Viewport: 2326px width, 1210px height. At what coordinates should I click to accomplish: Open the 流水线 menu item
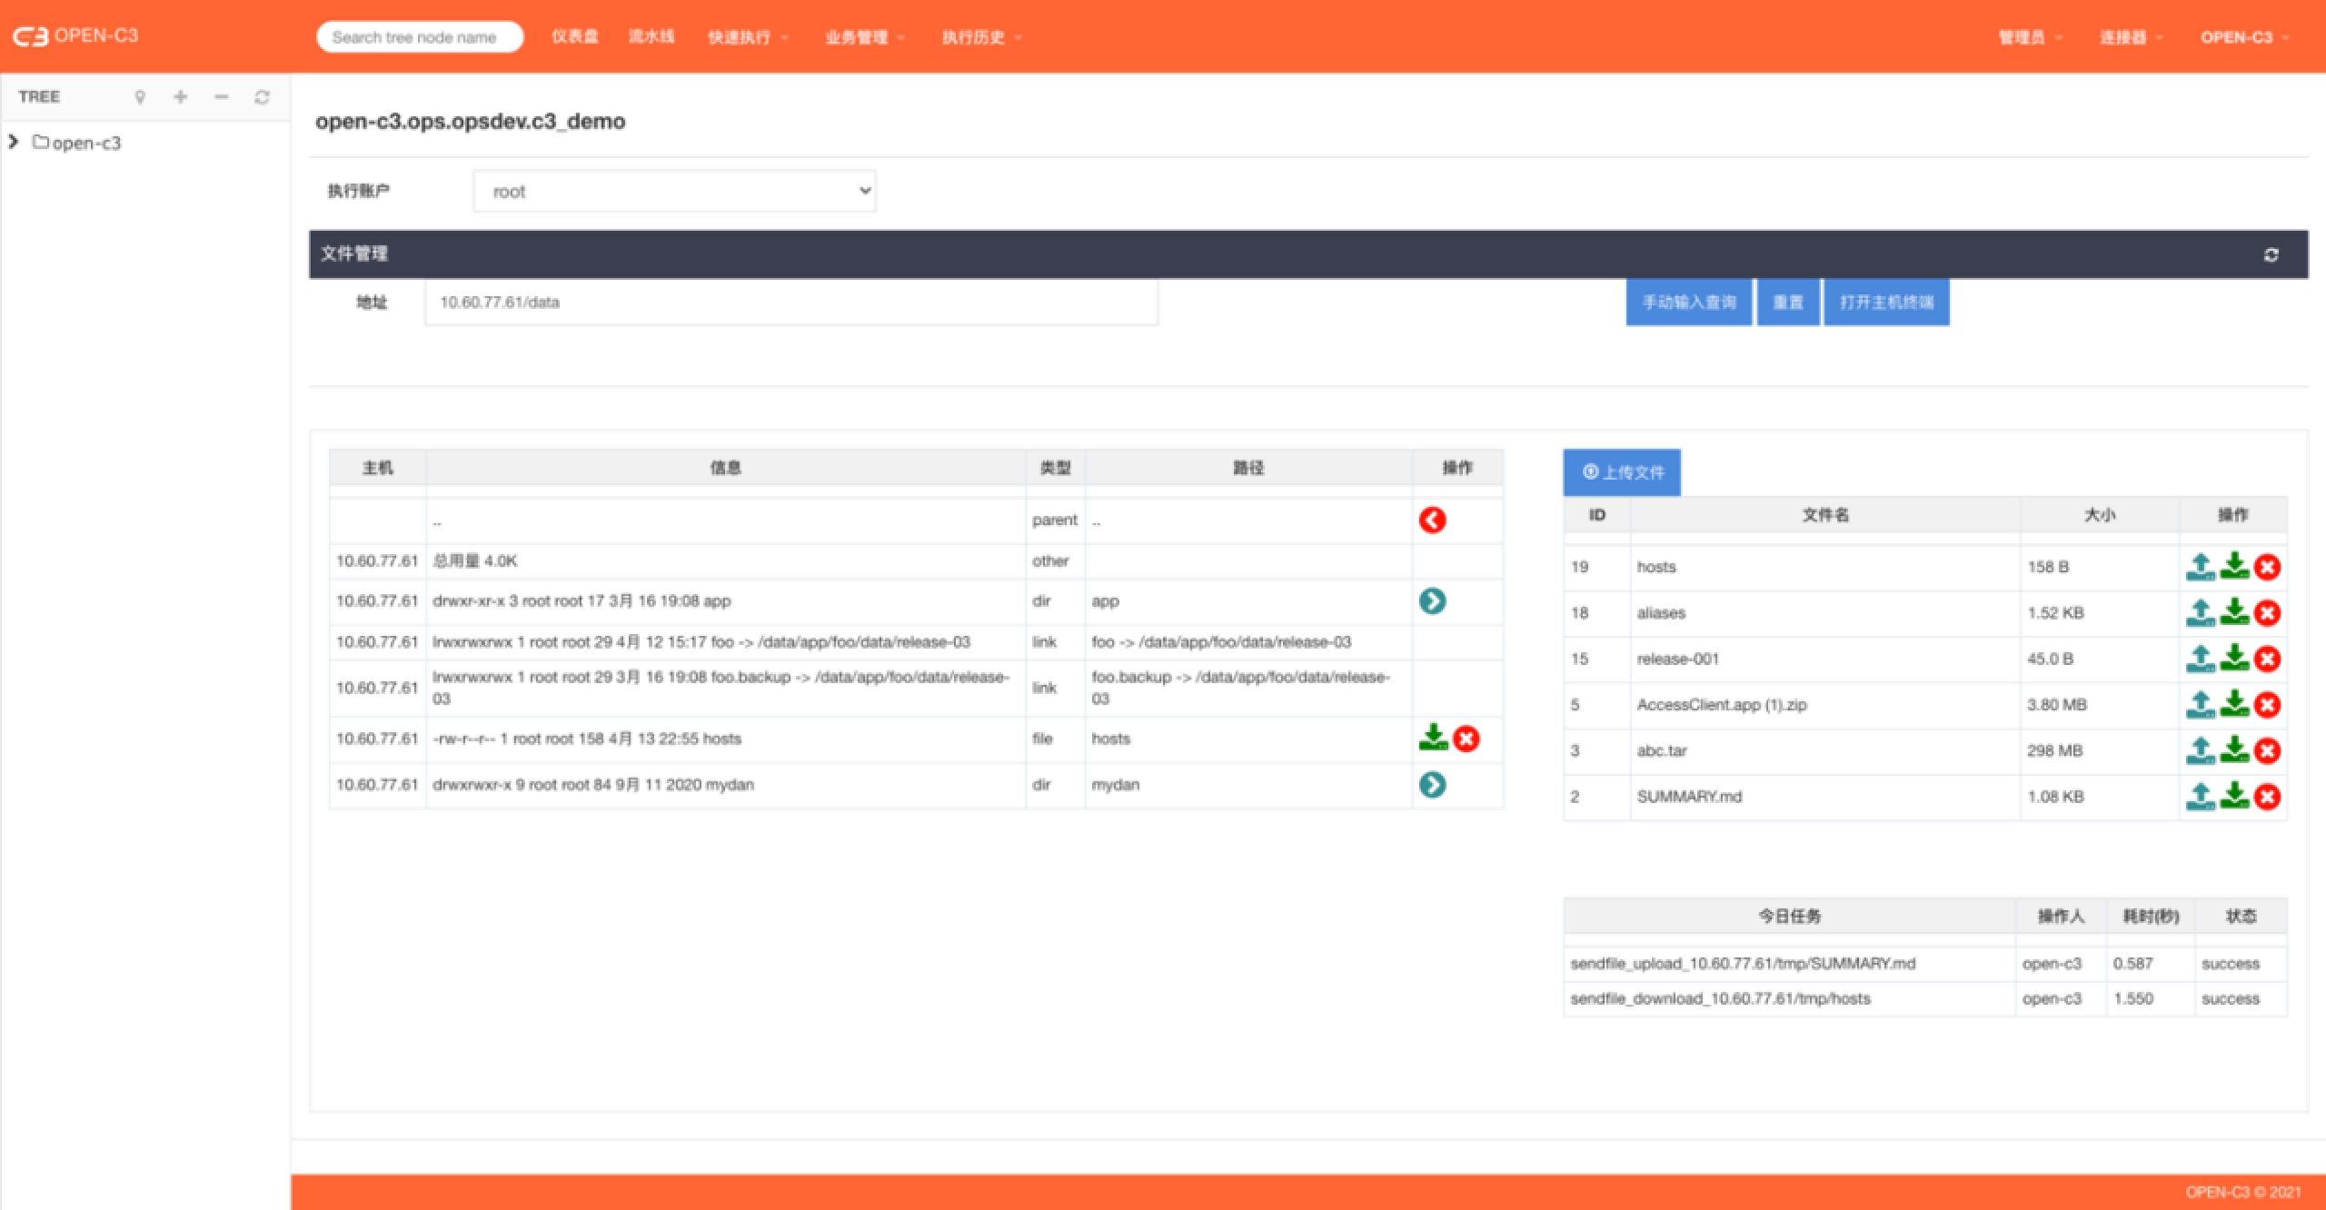(651, 37)
